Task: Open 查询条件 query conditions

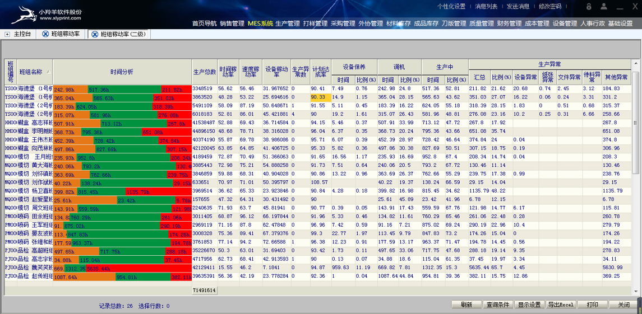Action: click(x=497, y=304)
